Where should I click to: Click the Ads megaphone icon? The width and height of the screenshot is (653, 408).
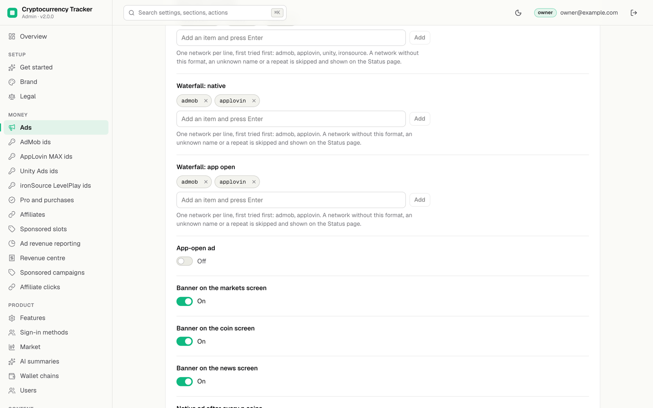click(12, 127)
